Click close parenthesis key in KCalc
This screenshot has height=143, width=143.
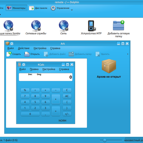[x=67, y=108]
